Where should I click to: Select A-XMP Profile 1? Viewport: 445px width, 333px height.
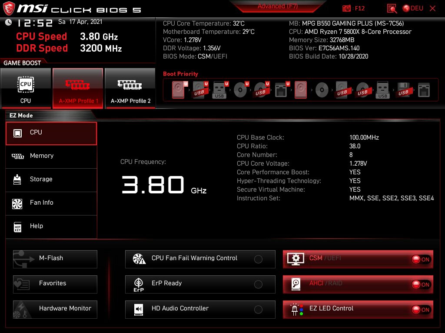pos(78,88)
